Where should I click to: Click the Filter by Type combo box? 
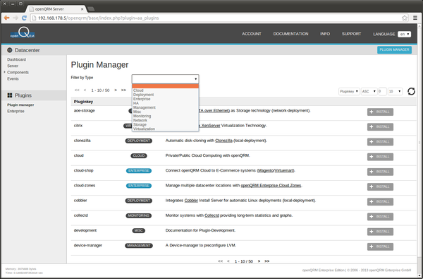coord(166,79)
